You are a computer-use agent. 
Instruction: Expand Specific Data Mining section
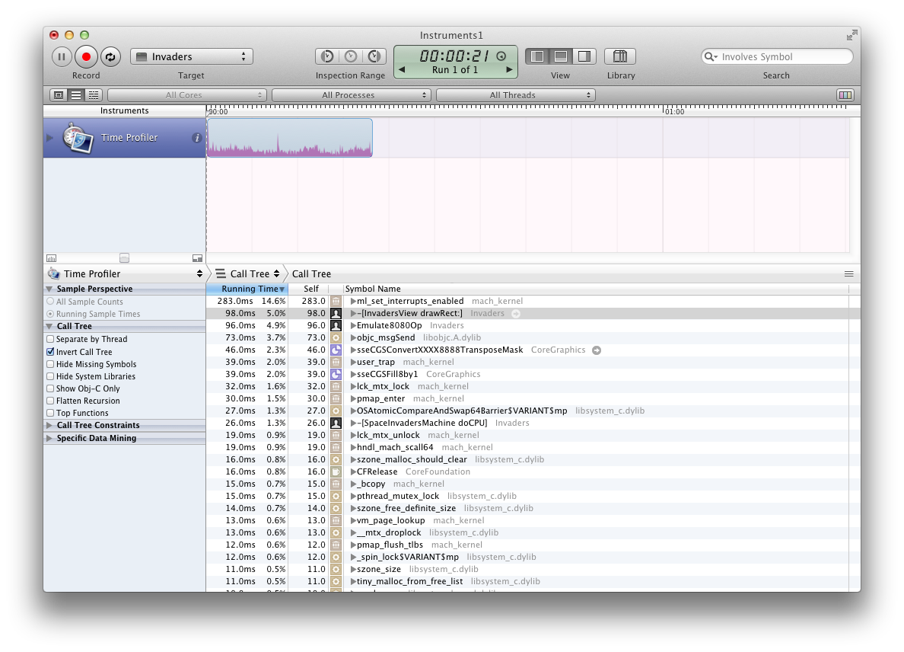pos(49,438)
